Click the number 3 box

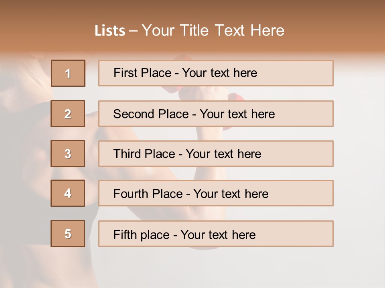pos(68,154)
